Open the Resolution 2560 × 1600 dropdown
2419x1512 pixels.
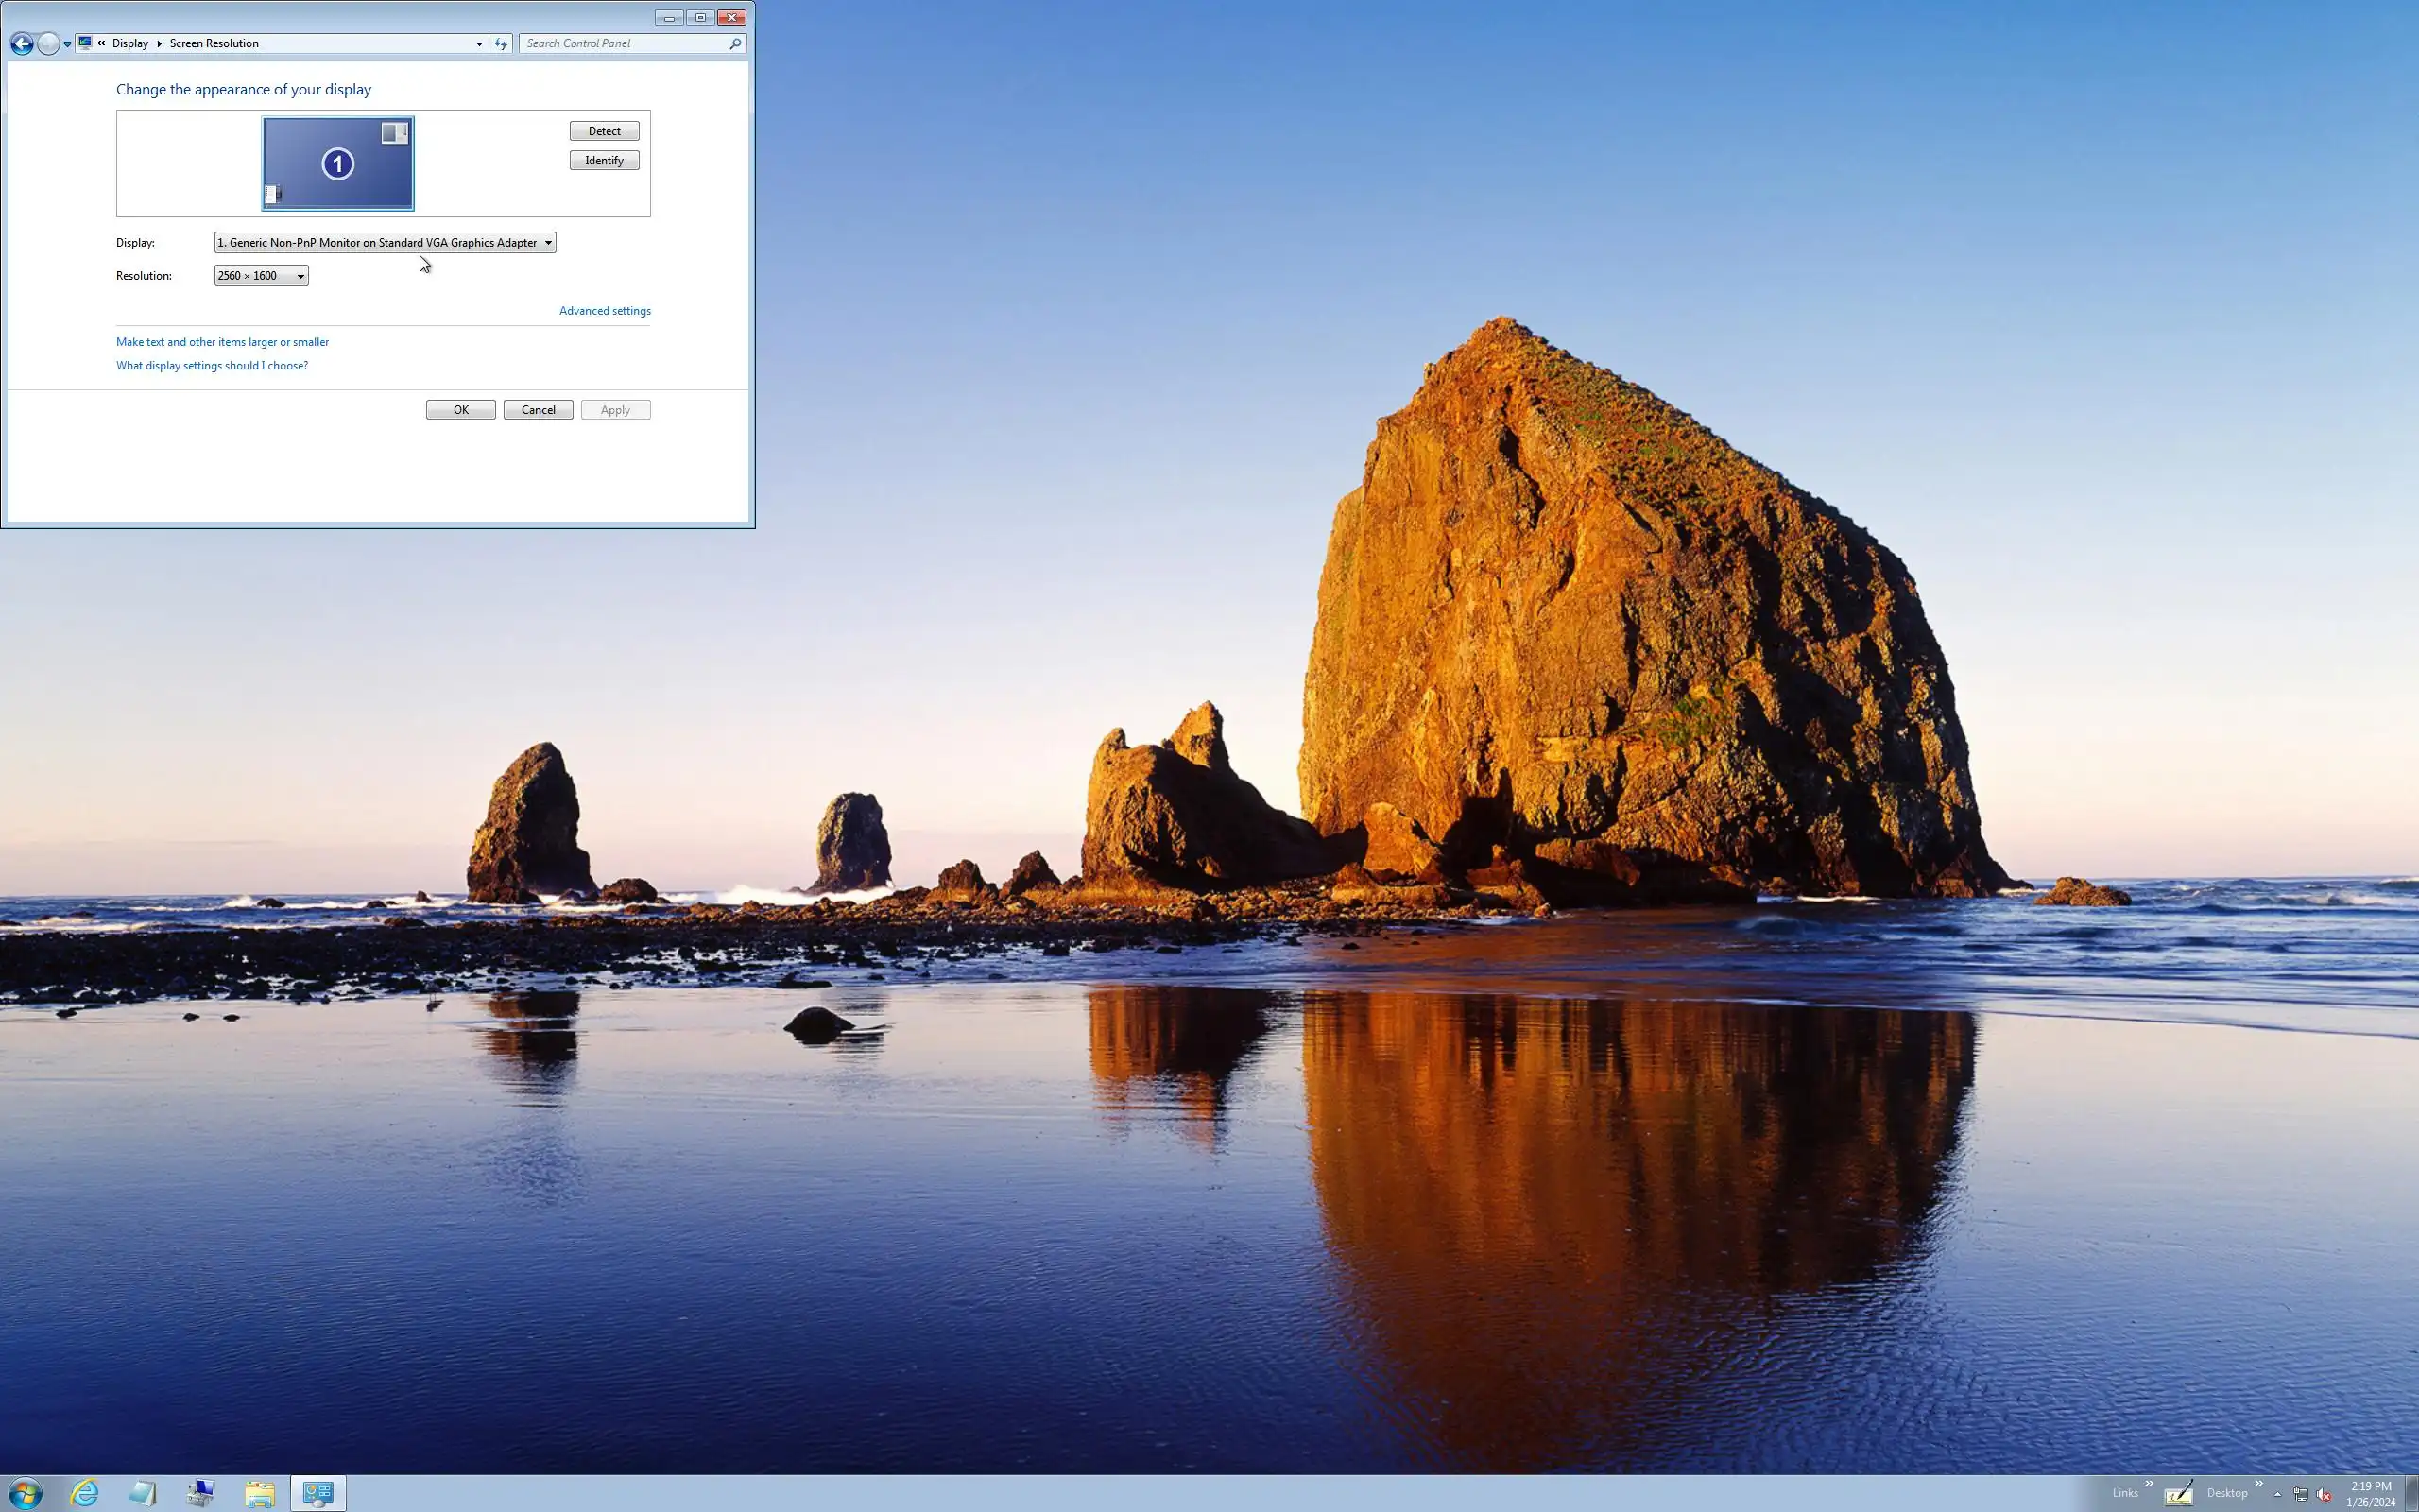[x=261, y=276]
